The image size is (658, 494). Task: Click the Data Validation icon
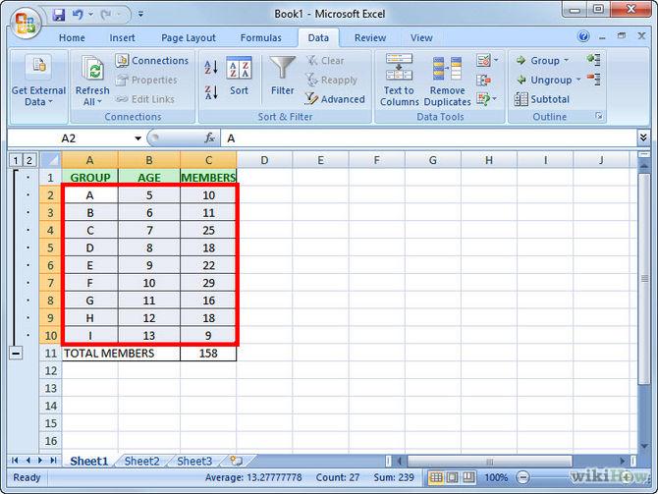pos(483,61)
